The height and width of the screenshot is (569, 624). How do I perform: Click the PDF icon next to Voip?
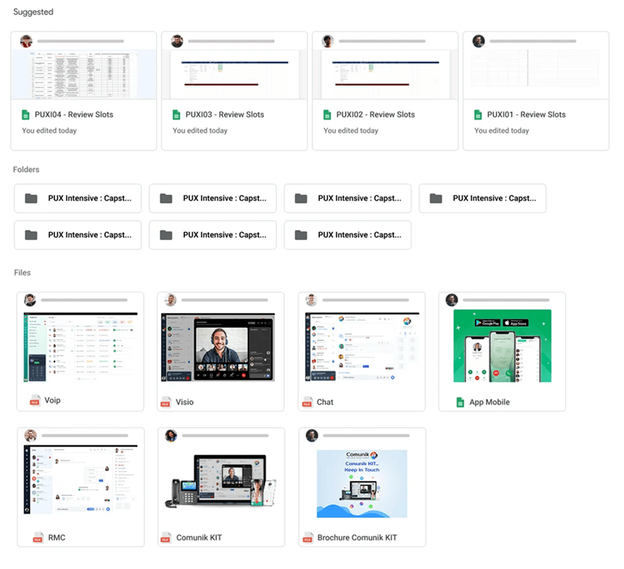coord(35,400)
